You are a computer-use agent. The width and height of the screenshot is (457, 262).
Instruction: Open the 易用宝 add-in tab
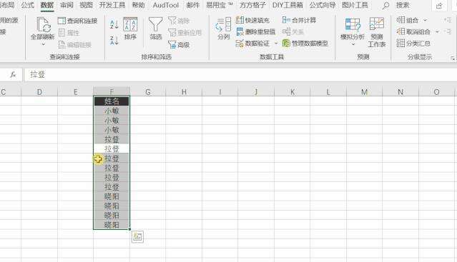pos(220,5)
